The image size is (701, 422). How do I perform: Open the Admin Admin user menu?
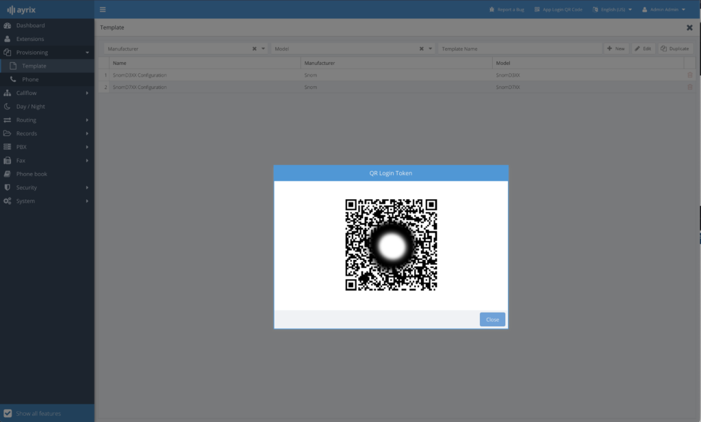pyautogui.click(x=664, y=10)
